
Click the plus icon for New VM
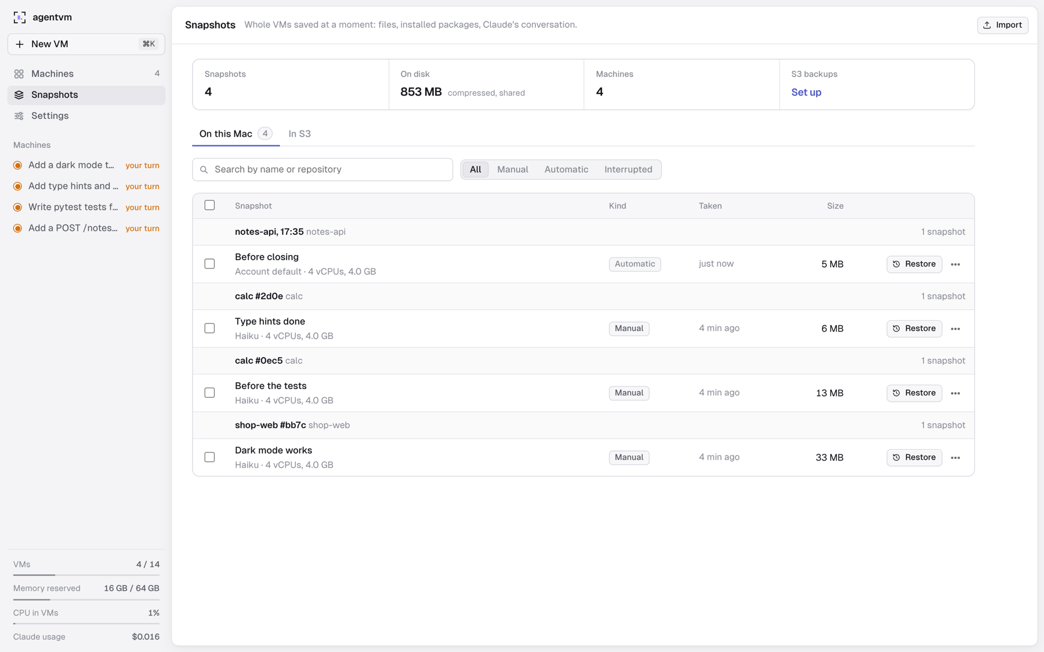tap(20, 44)
